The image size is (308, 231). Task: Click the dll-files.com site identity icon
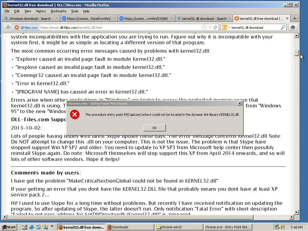point(26,27)
